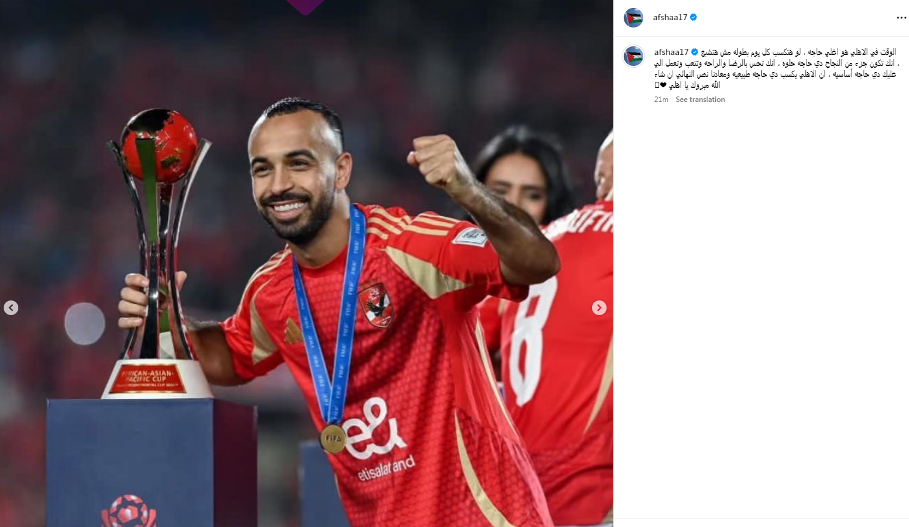Click the flag avatar beside the caption
909x527 pixels.
[633, 56]
